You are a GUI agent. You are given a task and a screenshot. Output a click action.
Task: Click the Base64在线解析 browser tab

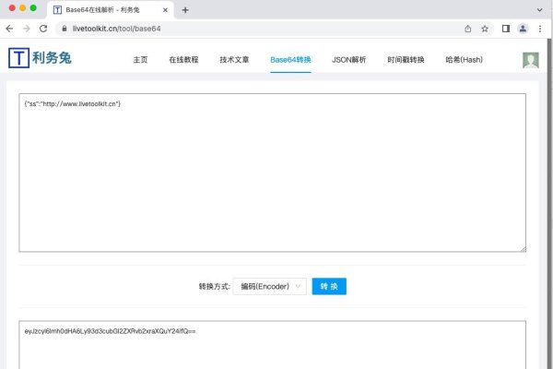[111, 10]
